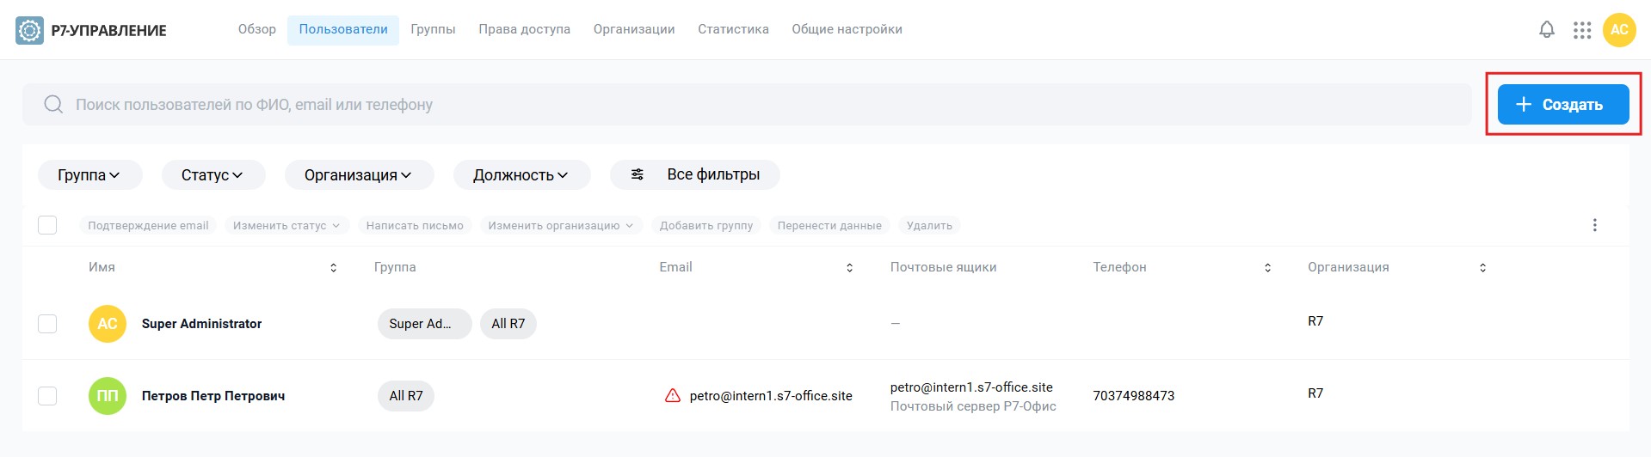Screen dimensions: 1651x457
Task: Open Super Administrator user name
Action: click(201, 324)
